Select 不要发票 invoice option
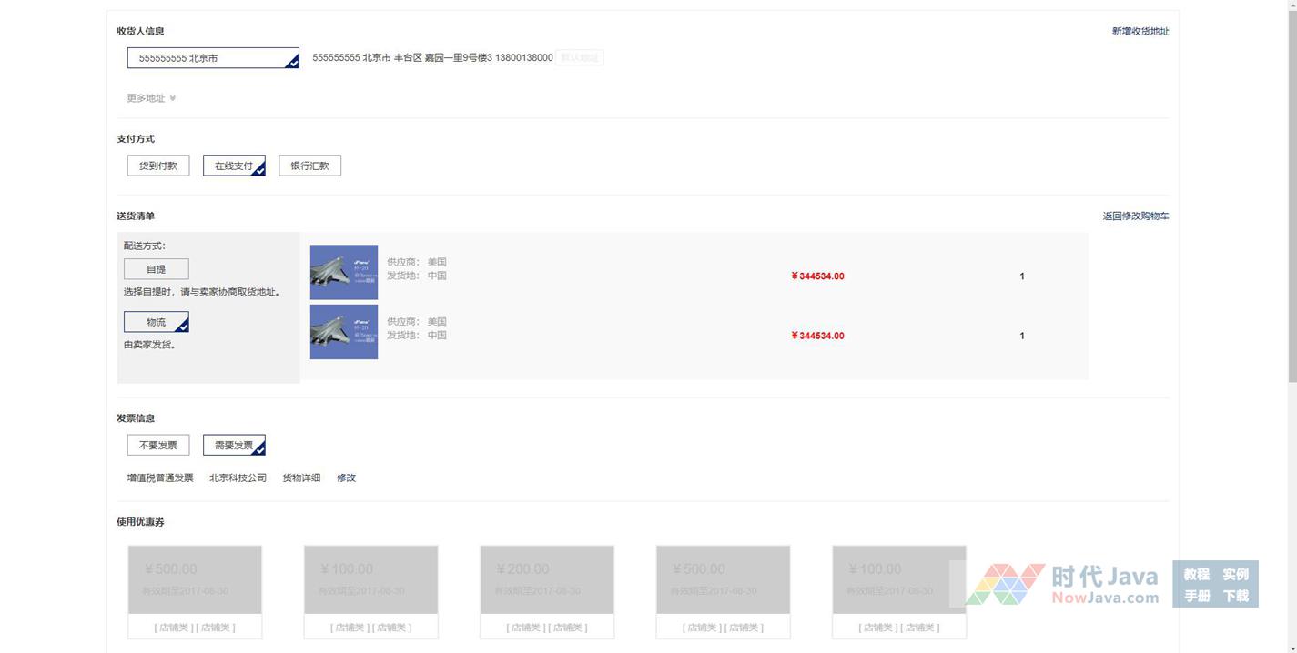The image size is (1297, 653). coord(158,446)
